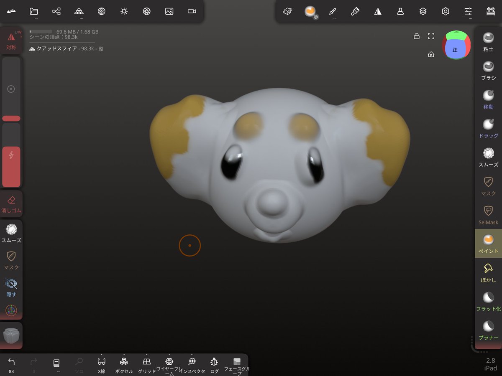This screenshot has width=502, height=376.
Task: Toggle X線 (X-ray) display
Action: [102, 365]
